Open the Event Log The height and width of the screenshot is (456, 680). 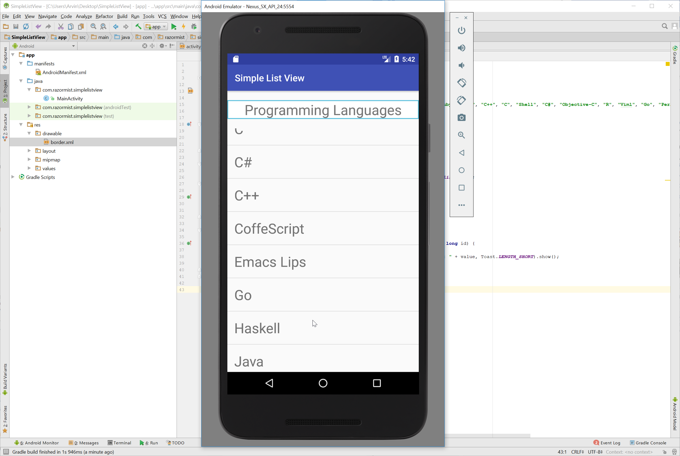pos(607,443)
